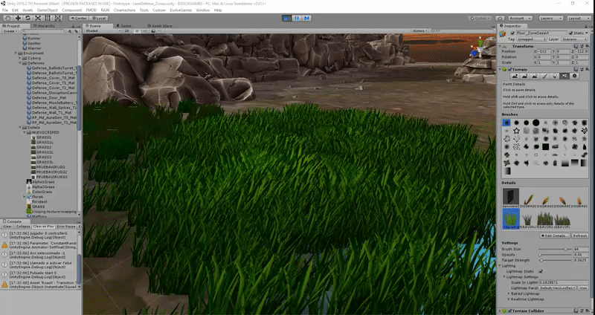Open the Cloud services icon
This screenshot has height=315, width=595.
(x=500, y=18)
